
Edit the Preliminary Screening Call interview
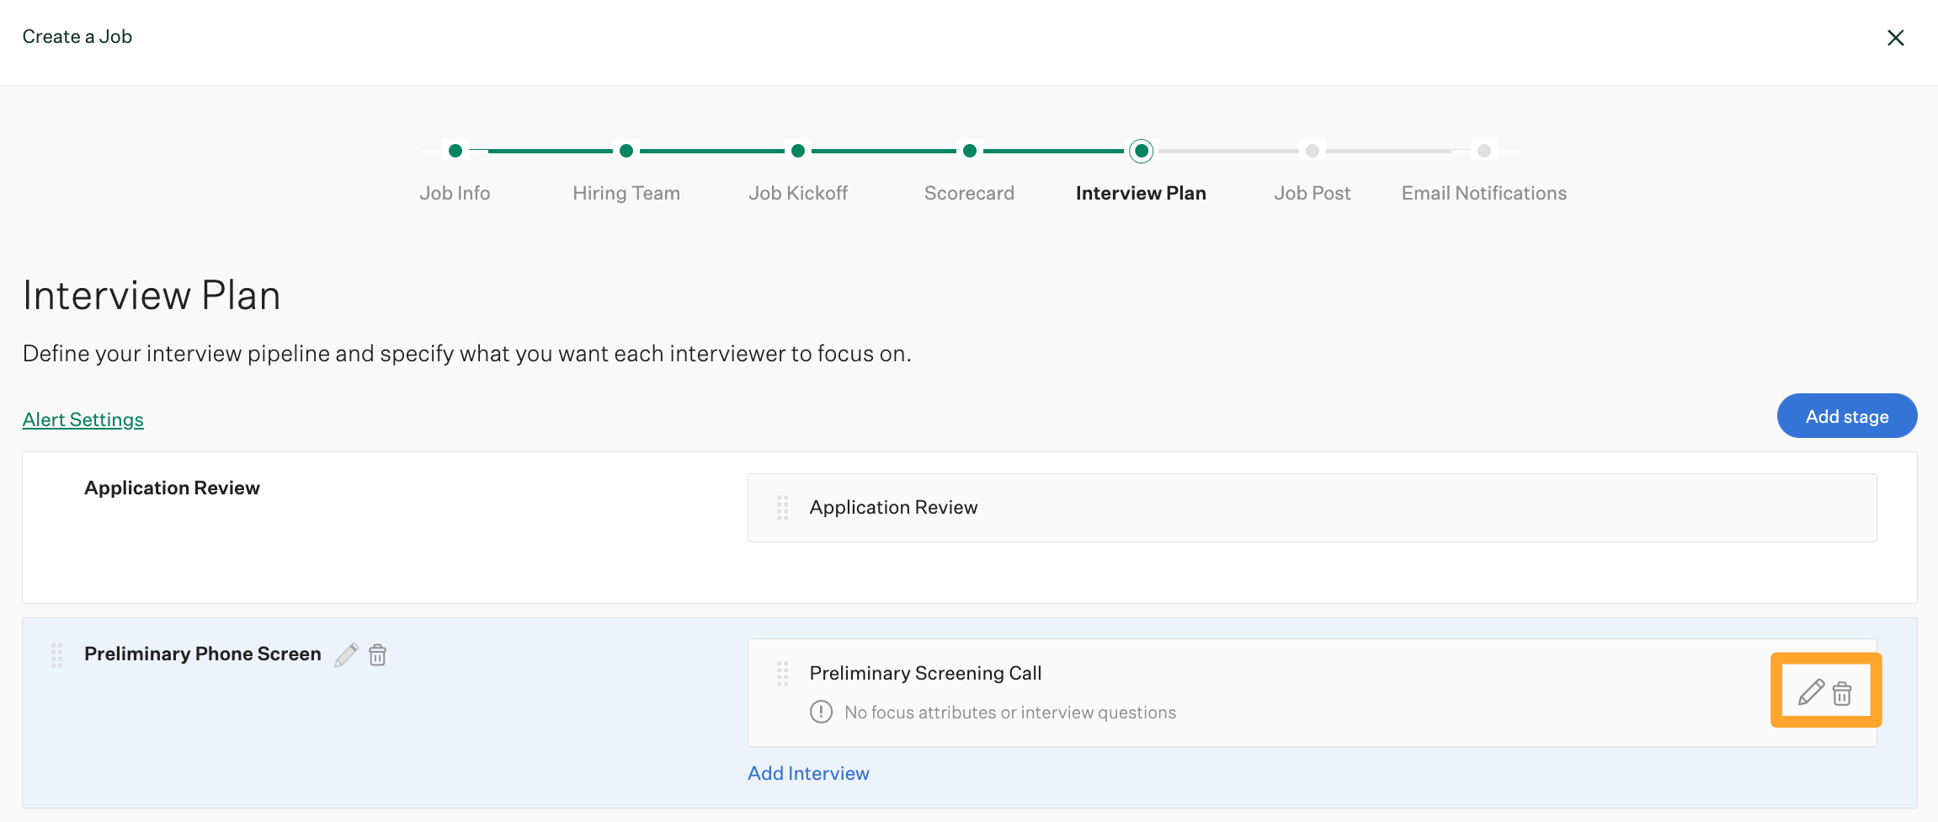click(x=1811, y=692)
